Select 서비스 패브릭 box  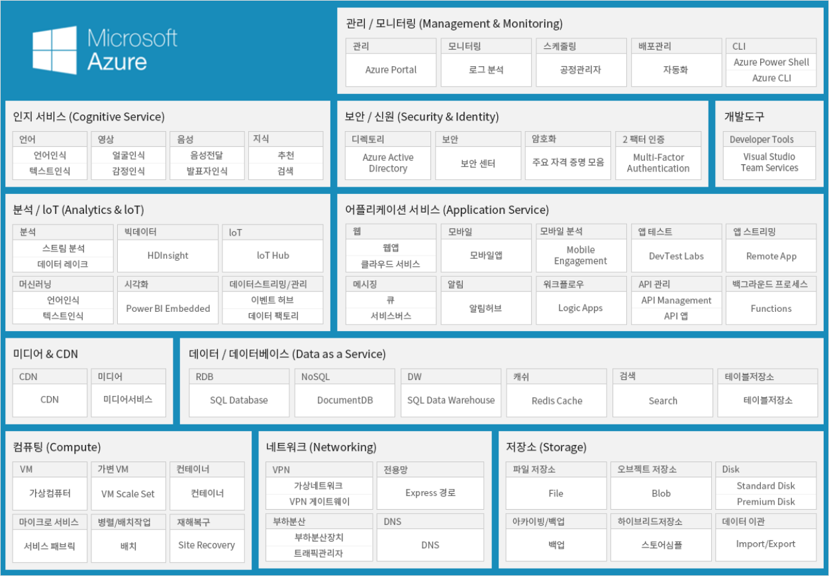coord(50,546)
